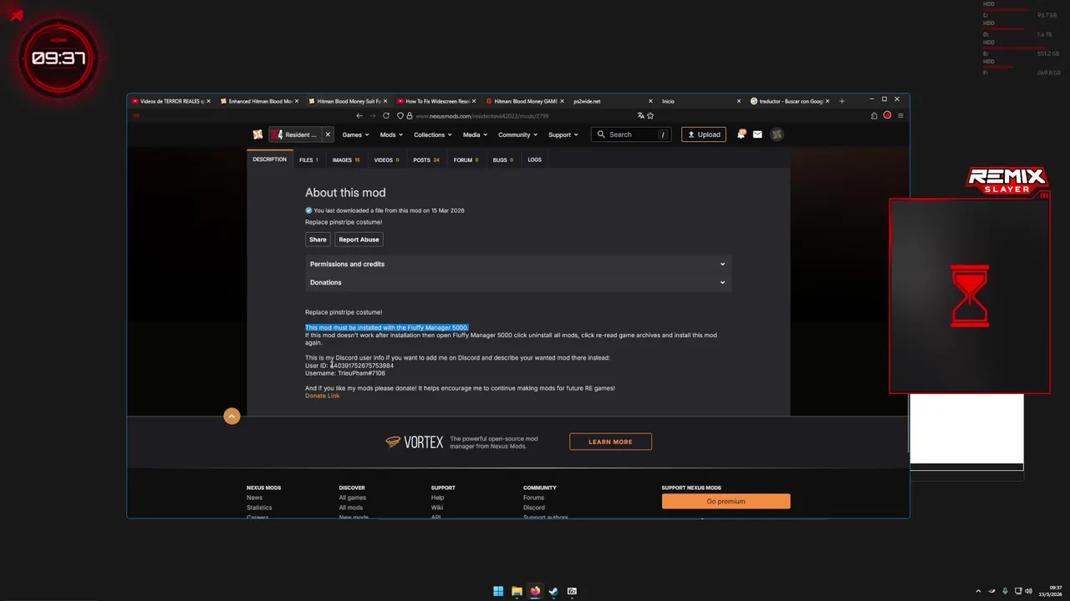This screenshot has height=601, width=1070.
Task: Open the notifications bell icon
Action: 741,134
